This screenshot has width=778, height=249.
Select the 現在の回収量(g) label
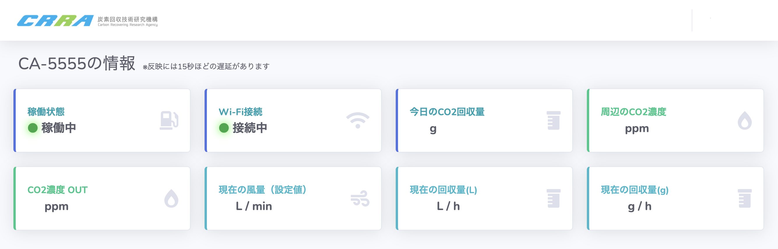635,190
